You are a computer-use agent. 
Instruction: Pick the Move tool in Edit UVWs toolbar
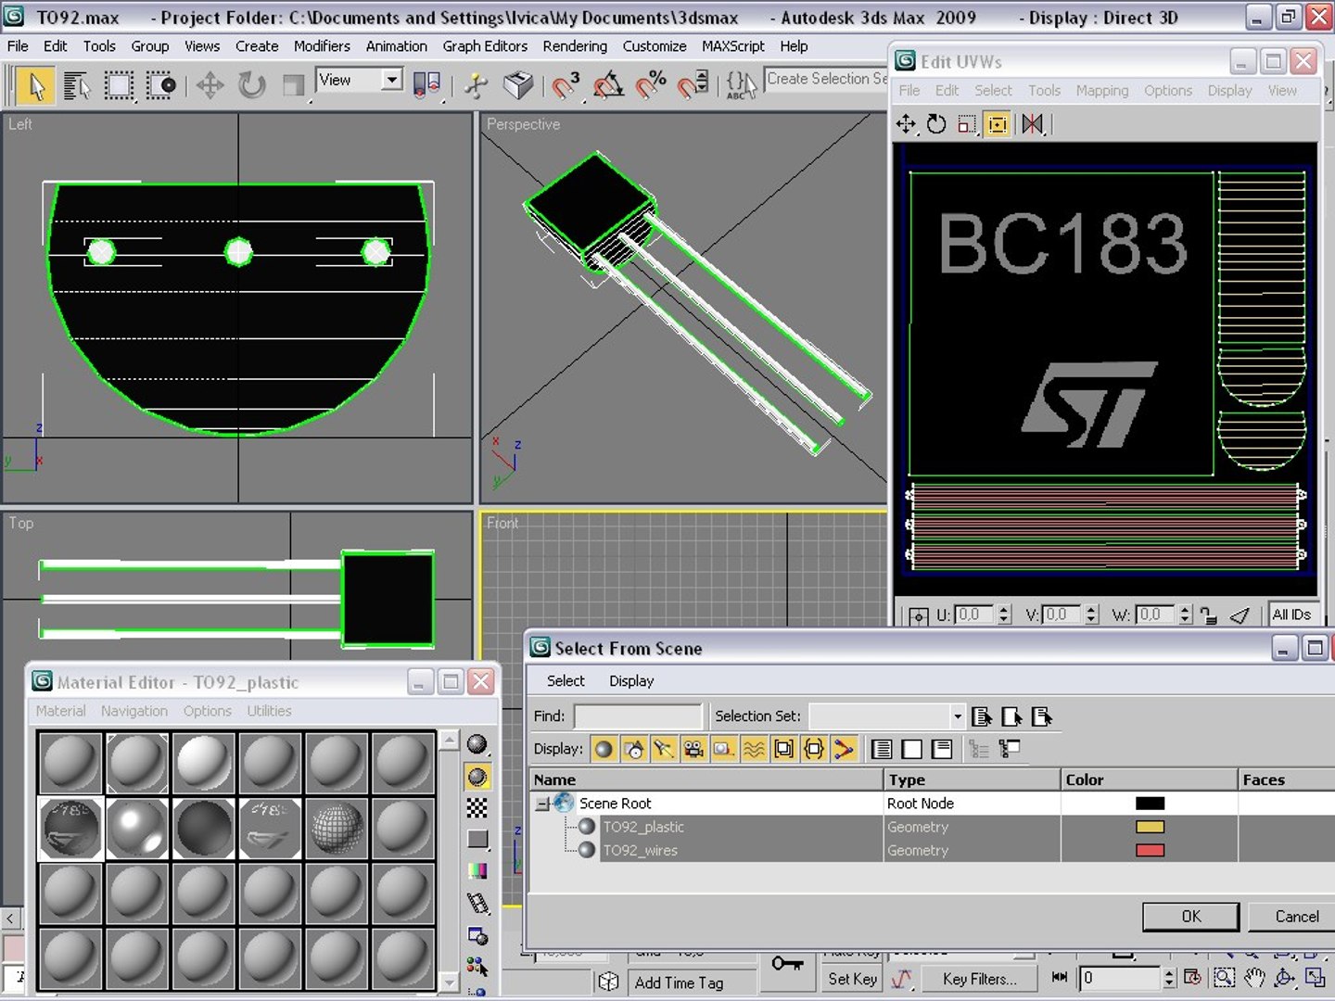(x=906, y=124)
